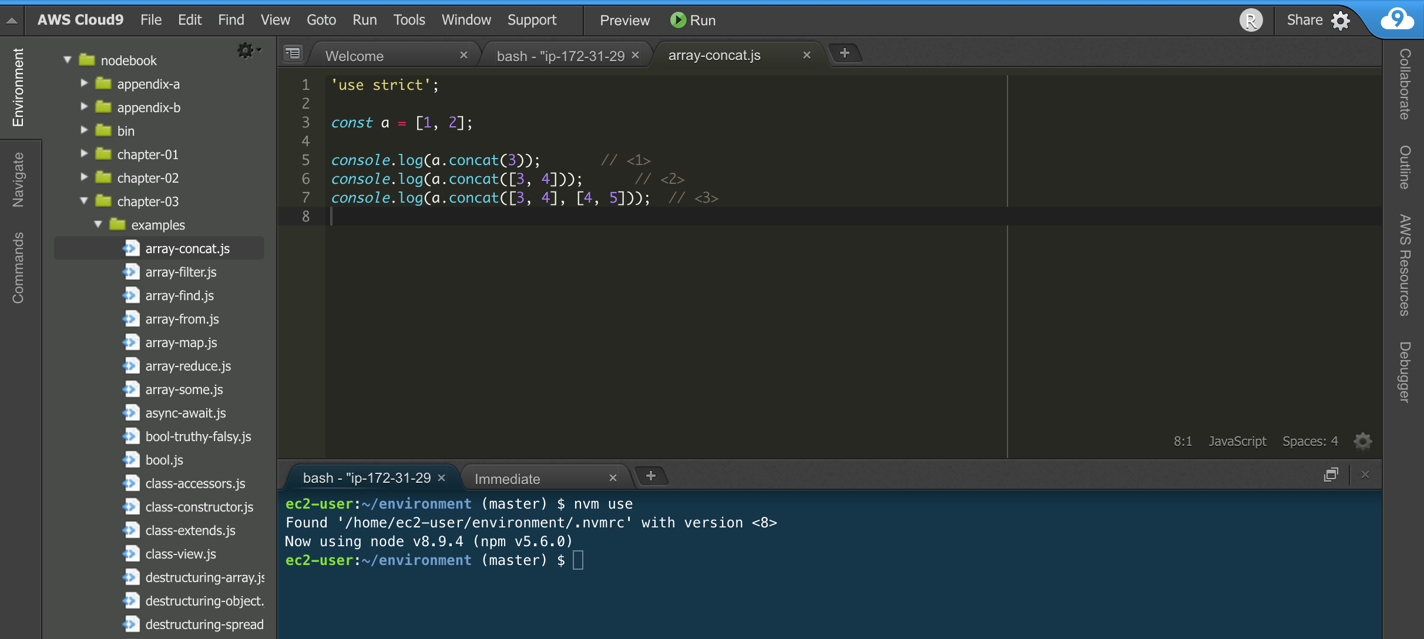Open the Goto menu
This screenshot has width=1424, height=639.
[x=321, y=20]
